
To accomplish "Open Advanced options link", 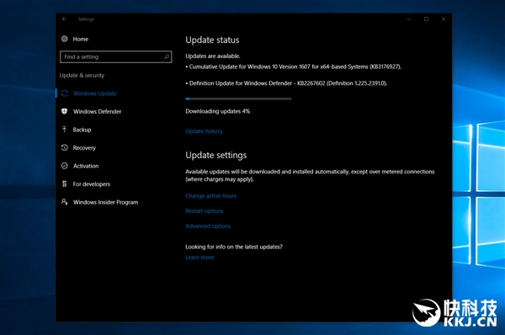I will point(208,226).
